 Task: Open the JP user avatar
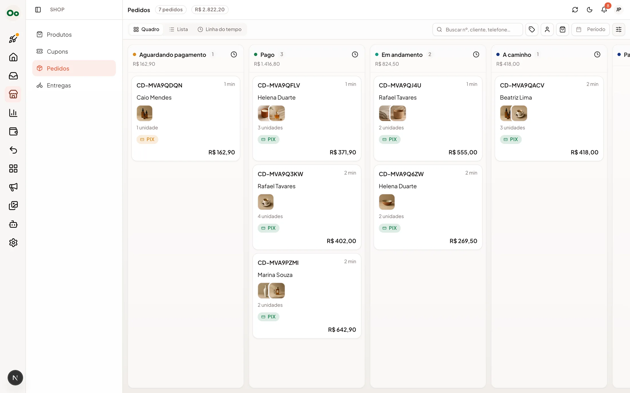pos(619,10)
